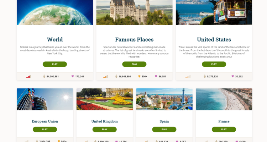Viewport: 267px width, 142px height.
Task: Click the difficulty bars icon on United States card
Action: pyautogui.click(x=188, y=77)
